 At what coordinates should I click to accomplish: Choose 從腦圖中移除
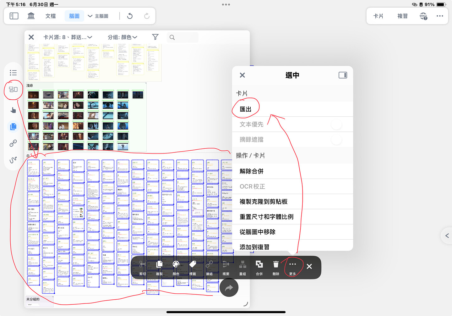[292, 232]
